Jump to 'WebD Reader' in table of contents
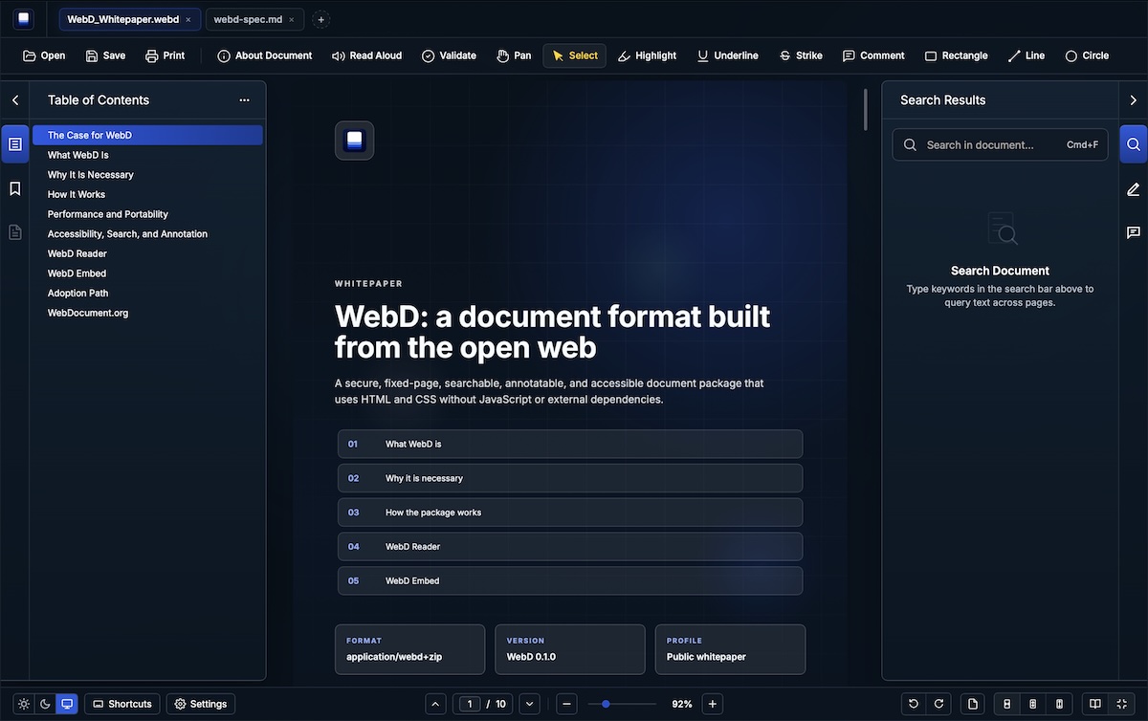Screen dimensions: 1148x721 coord(147,253)
